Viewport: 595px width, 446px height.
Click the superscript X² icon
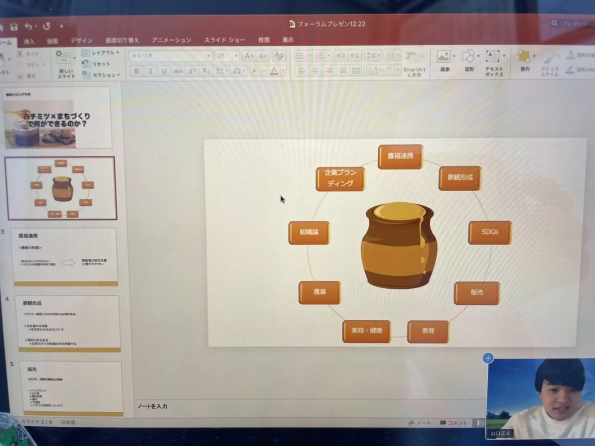coord(192,71)
